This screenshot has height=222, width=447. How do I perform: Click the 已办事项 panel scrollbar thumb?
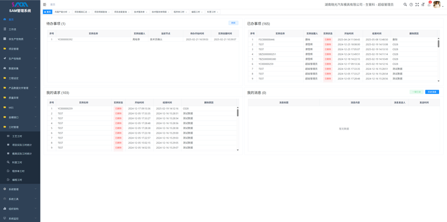[x=439, y=44]
